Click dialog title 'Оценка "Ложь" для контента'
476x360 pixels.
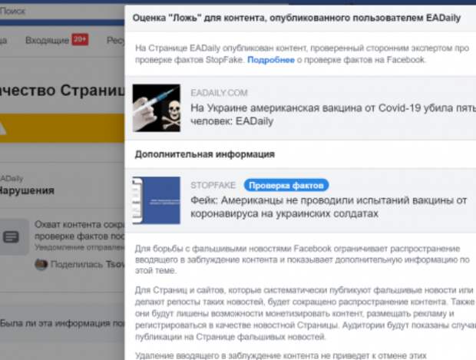pos(296,18)
